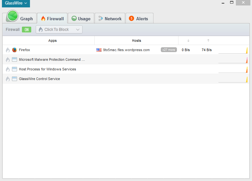This screenshot has width=252, height=181.
Task: Click the GlassWire Control Service window icon
Action: [15, 79]
